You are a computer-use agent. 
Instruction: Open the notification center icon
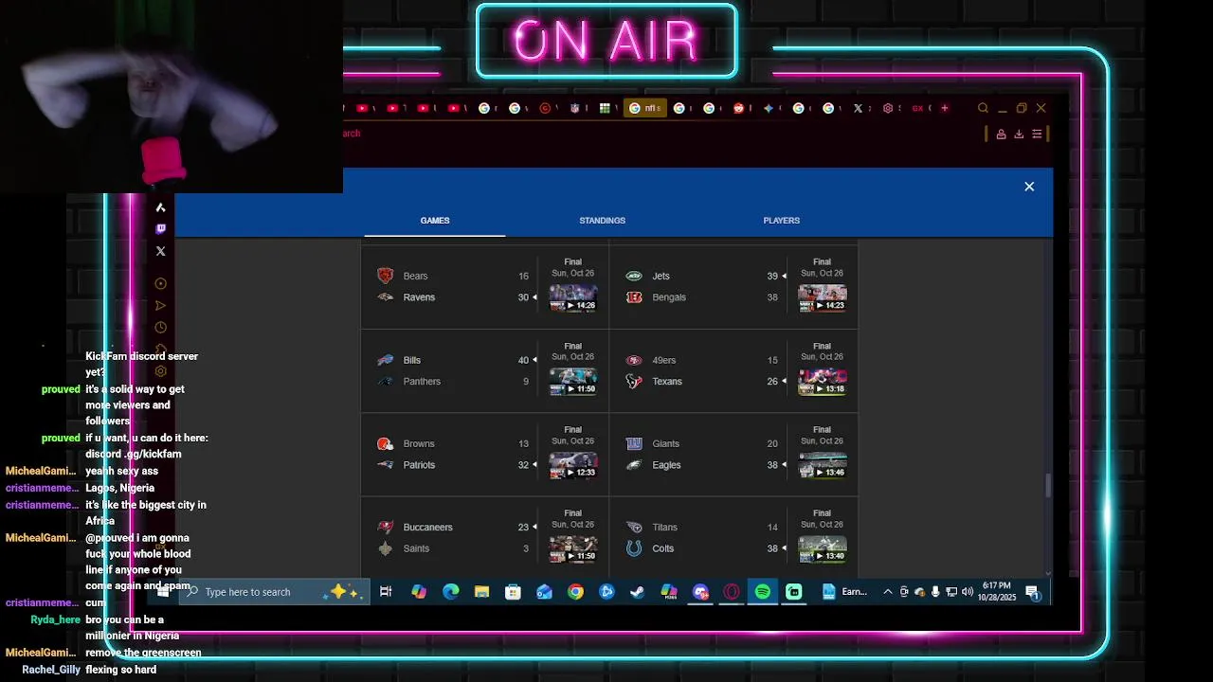point(1033,592)
